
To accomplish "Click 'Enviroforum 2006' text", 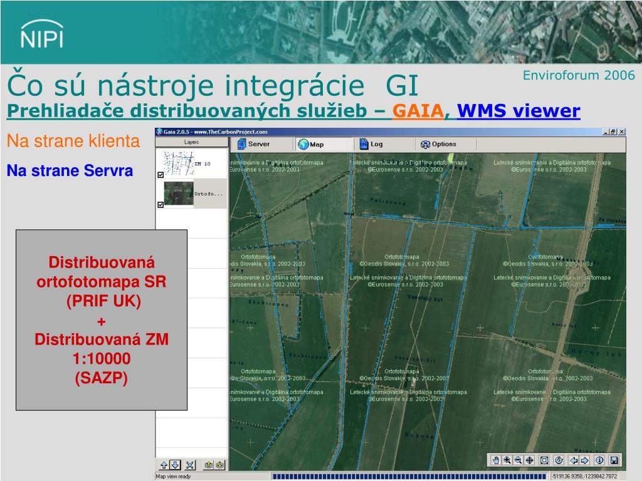I will click(x=579, y=75).
